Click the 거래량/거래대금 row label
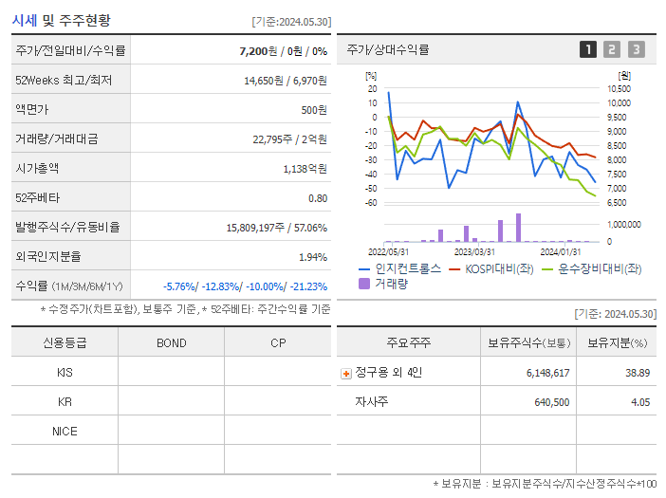Screen dimensions: 666x498 click(x=57, y=138)
